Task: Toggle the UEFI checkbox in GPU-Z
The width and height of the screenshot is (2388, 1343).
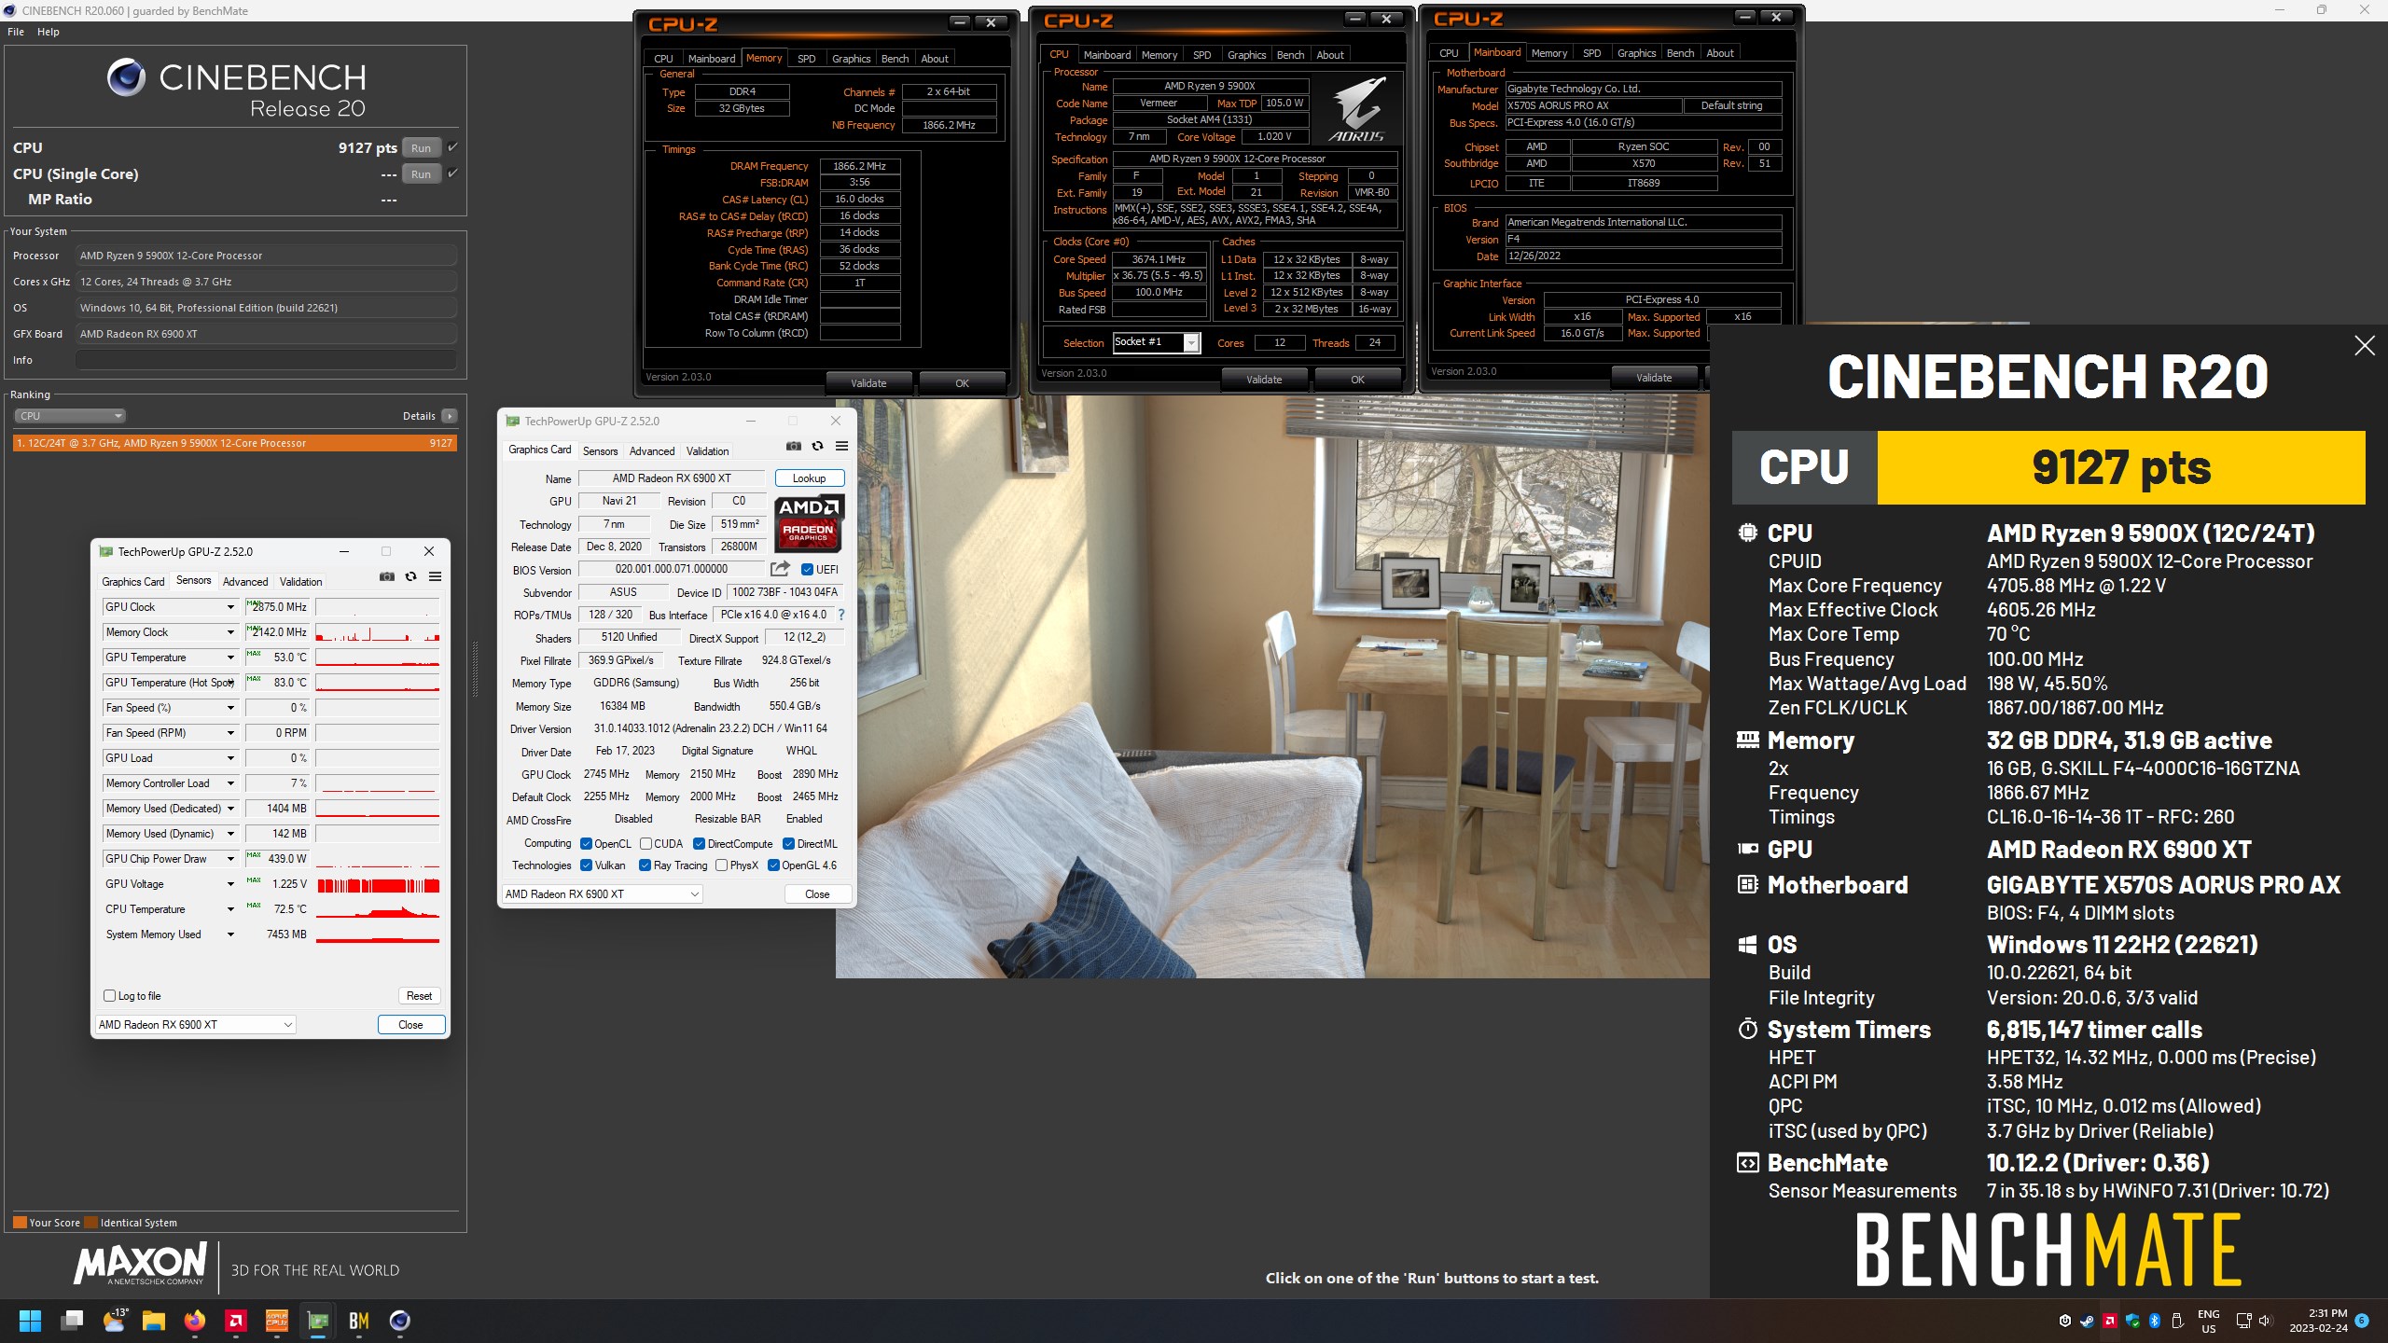Action: pyautogui.click(x=807, y=570)
